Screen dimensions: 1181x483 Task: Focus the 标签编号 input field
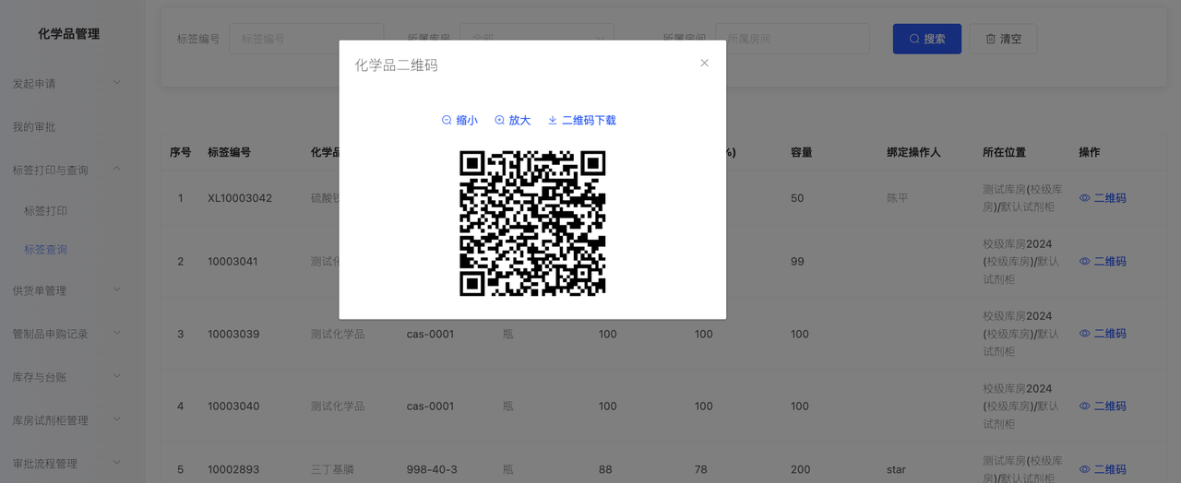pos(306,39)
